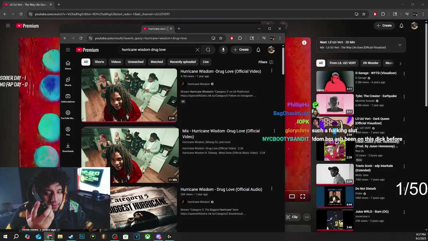Image resolution: width=428 pixels, height=241 pixels.
Task: Open the Hurricane Wisdom channel on first result
Action: (198, 84)
